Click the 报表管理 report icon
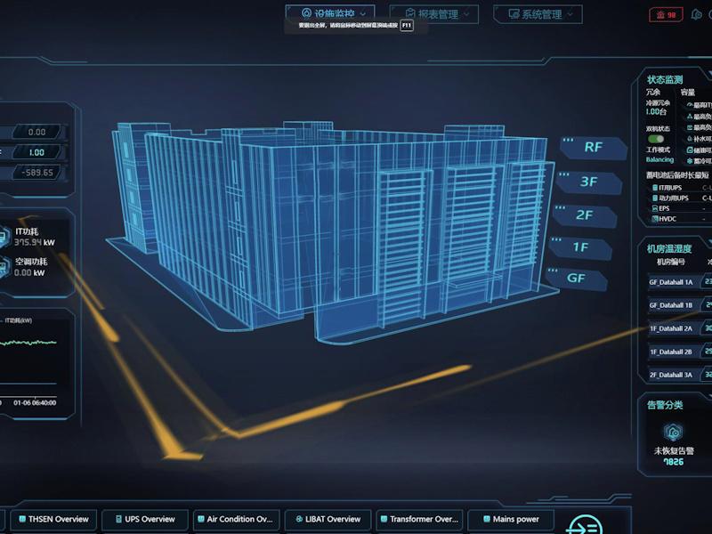Image resolution: width=712 pixels, height=534 pixels. pos(410,13)
